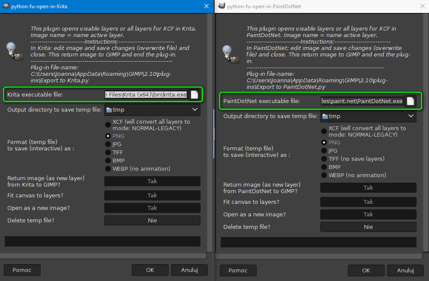Click "ins\Export to PaintDotNet.py" file name text
Image resolution: width=429 pixels, height=281 pixels.
click(286, 87)
